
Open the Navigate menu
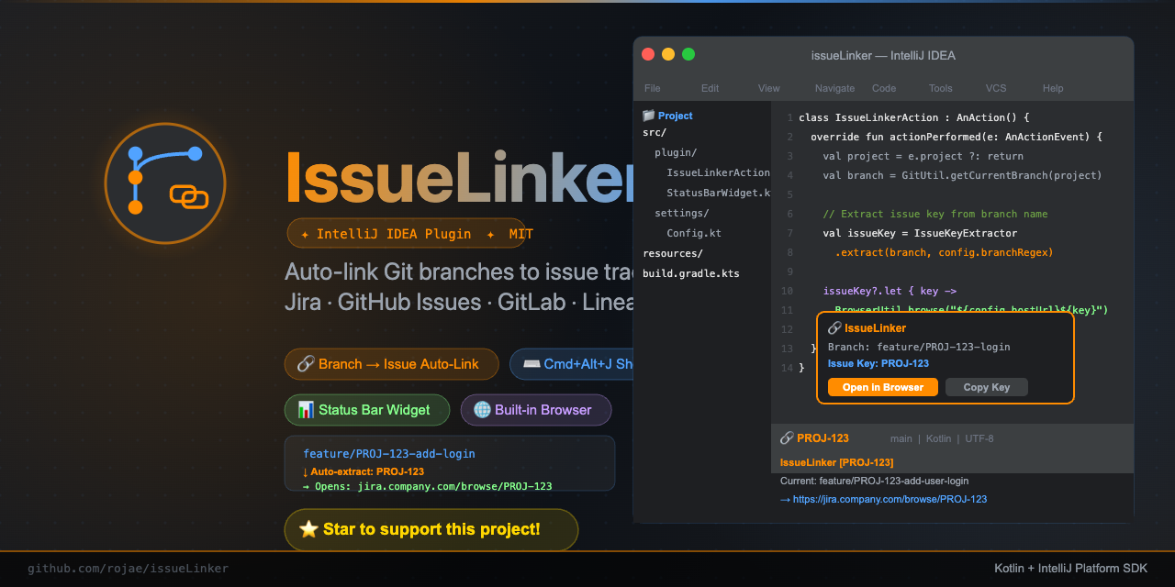[834, 88]
